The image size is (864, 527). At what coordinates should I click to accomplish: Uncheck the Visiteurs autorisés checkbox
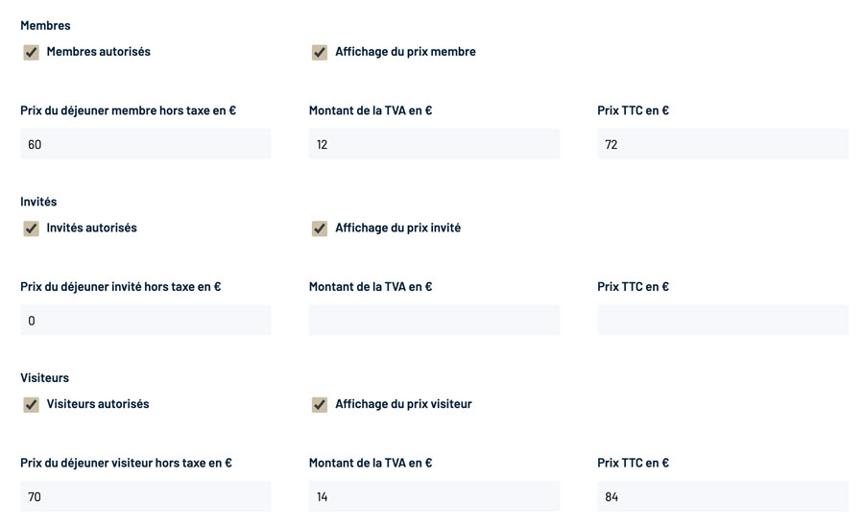click(32, 404)
